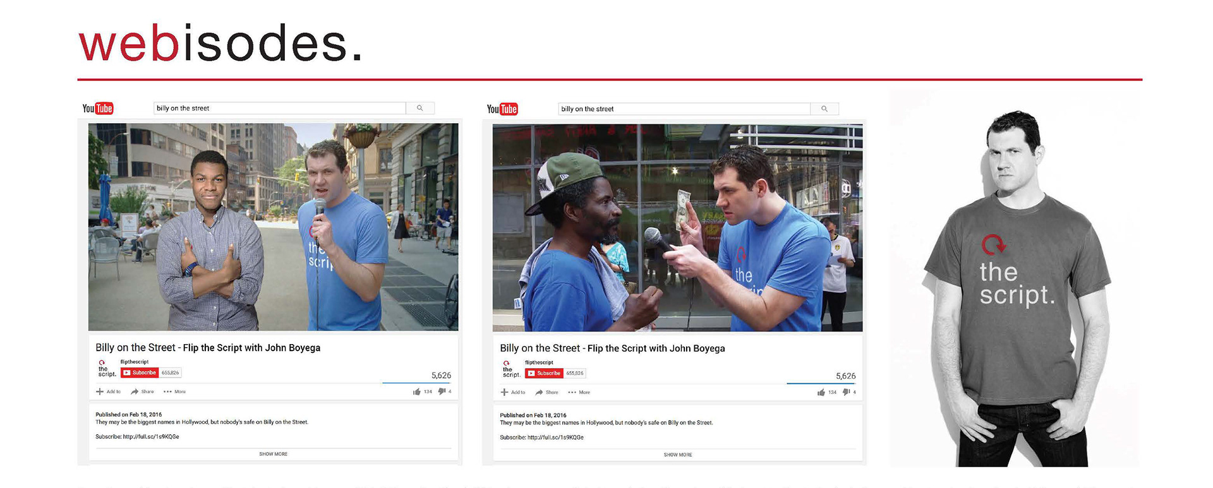The width and height of the screenshot is (1213, 488).
Task: Click the 5,626 view count in the left panel
Action: click(441, 375)
